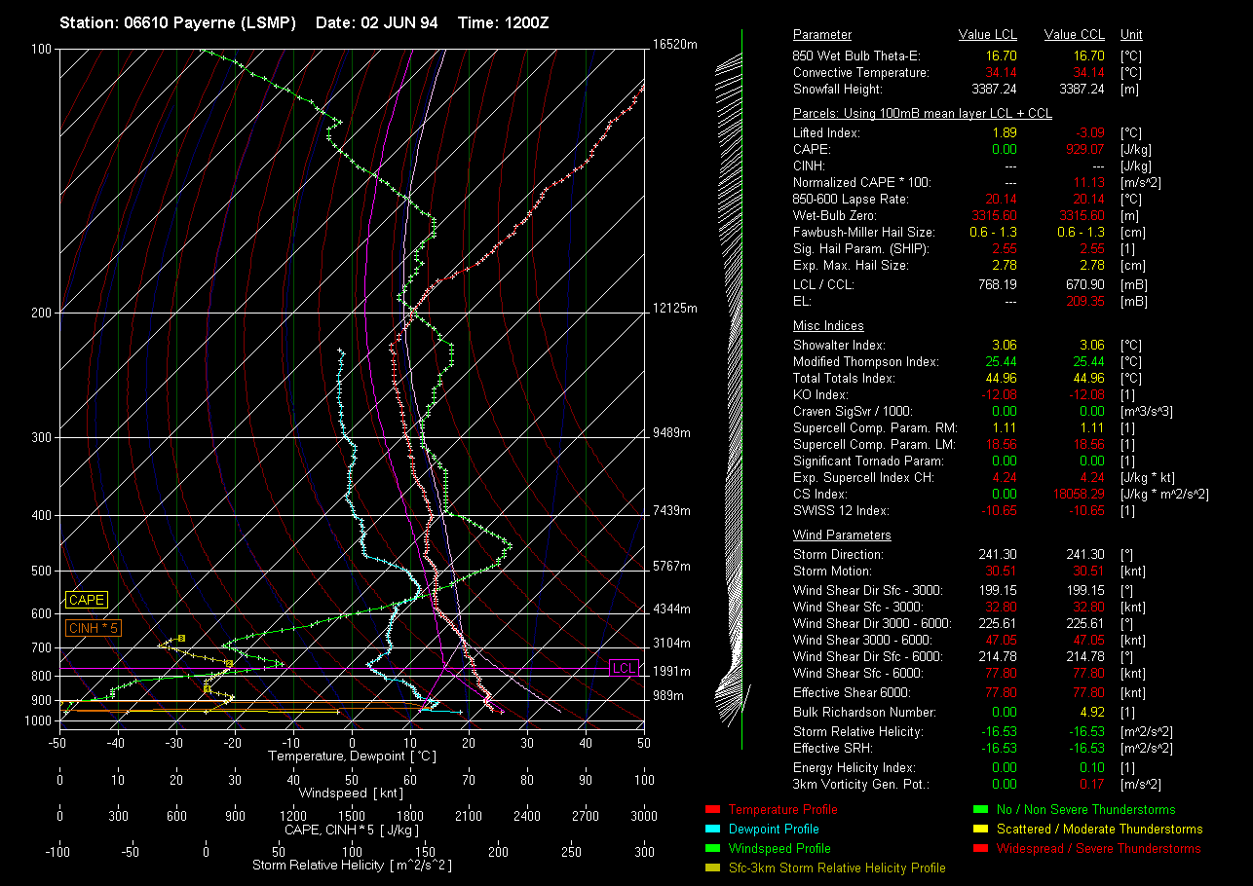The image size is (1253, 886).
Task: Click the cyan Dewpoint Profile legend swatch
Action: tap(710, 830)
